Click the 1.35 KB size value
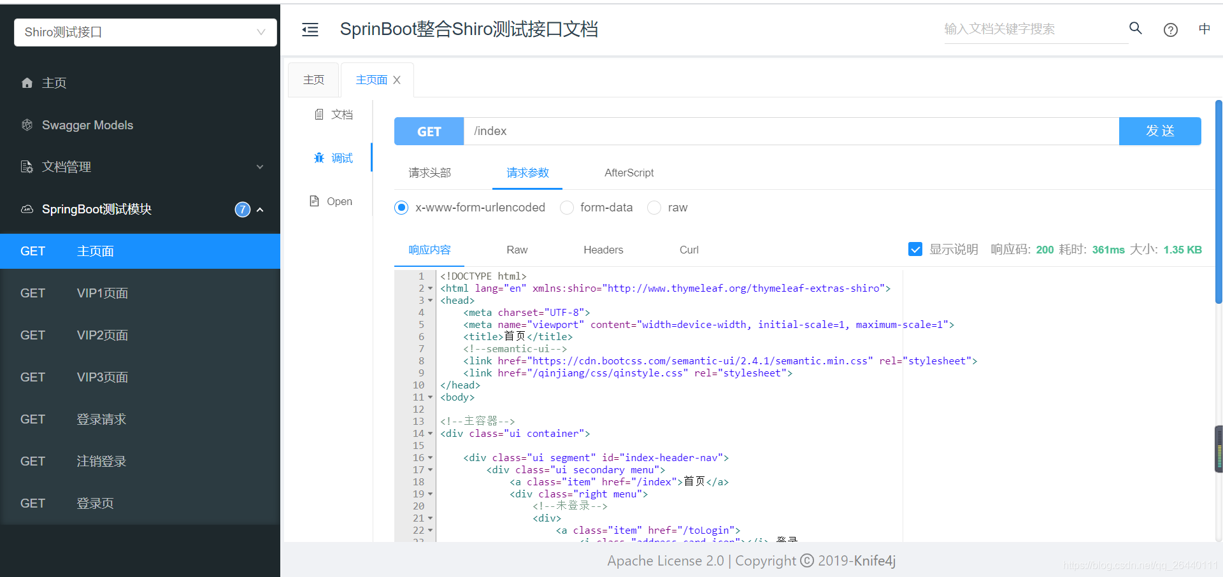The height and width of the screenshot is (577, 1223). point(1182,250)
